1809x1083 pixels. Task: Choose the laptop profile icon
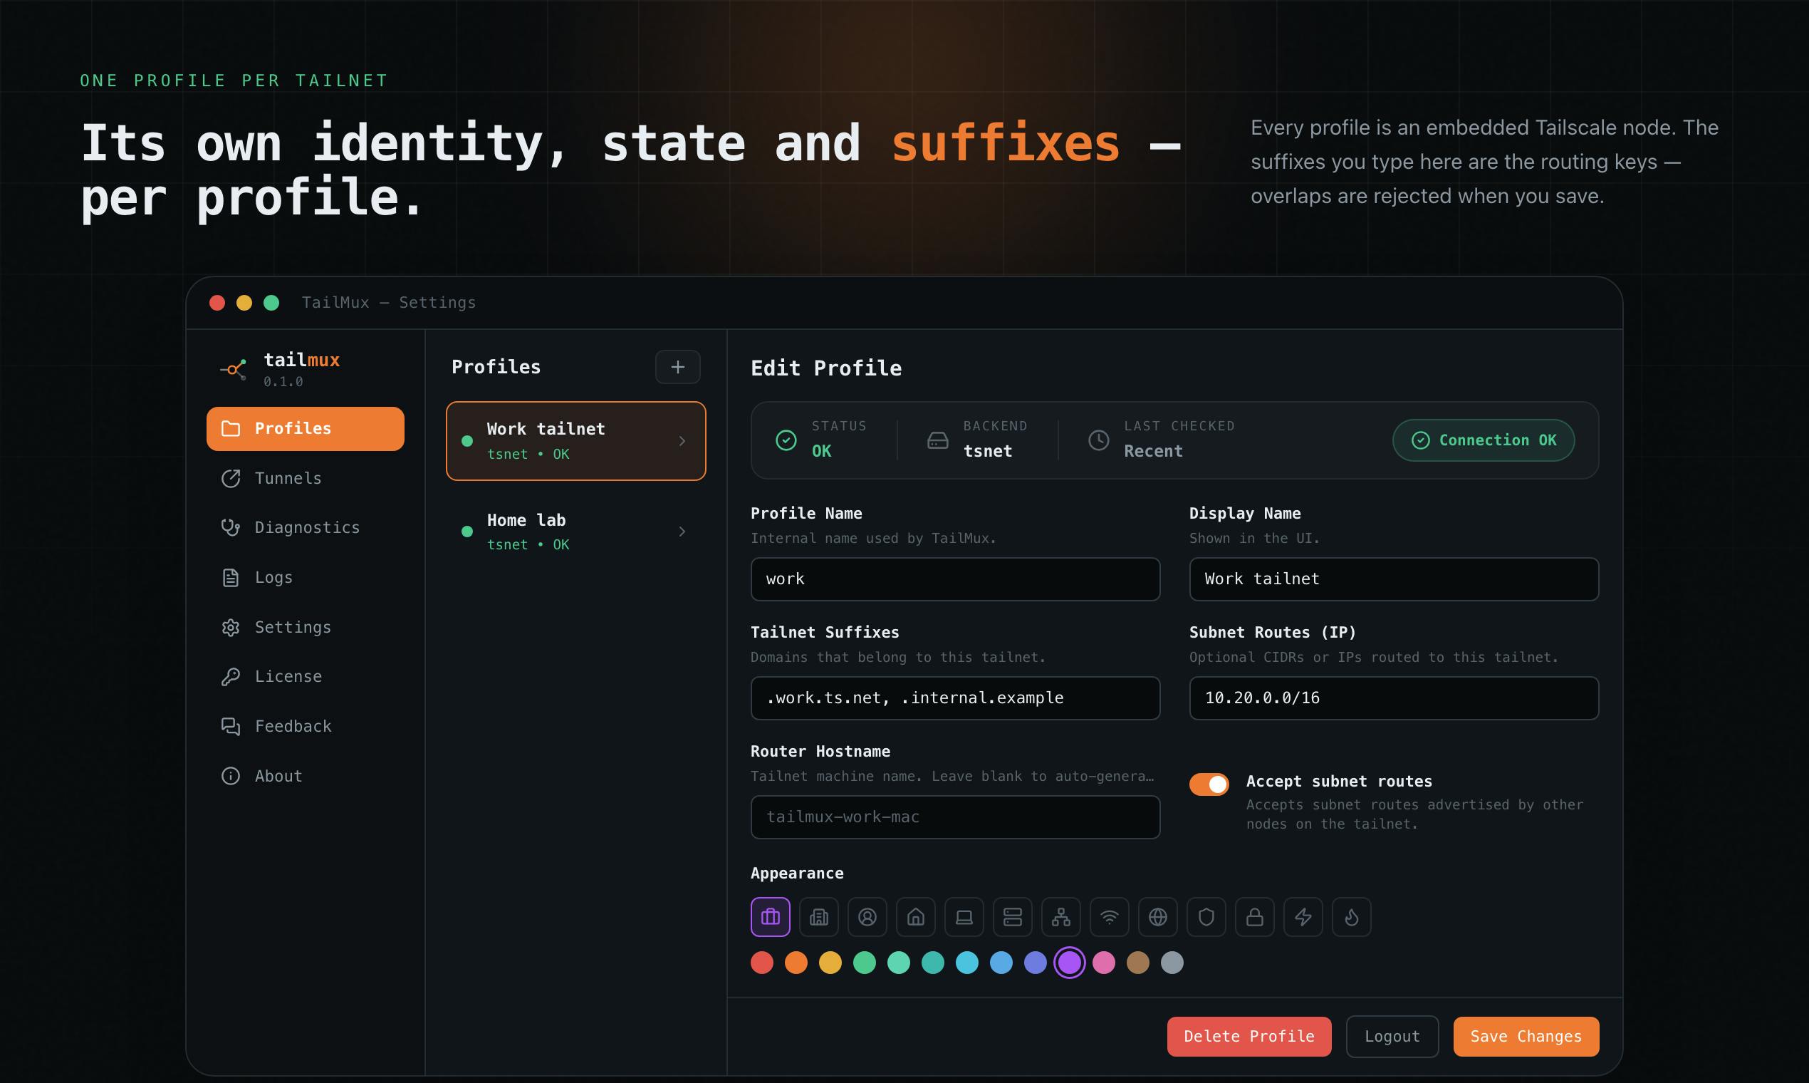coord(964,916)
